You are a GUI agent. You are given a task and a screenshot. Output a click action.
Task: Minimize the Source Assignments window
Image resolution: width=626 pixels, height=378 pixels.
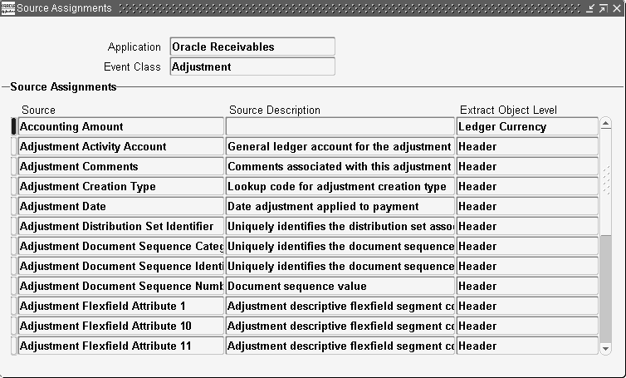(590, 8)
